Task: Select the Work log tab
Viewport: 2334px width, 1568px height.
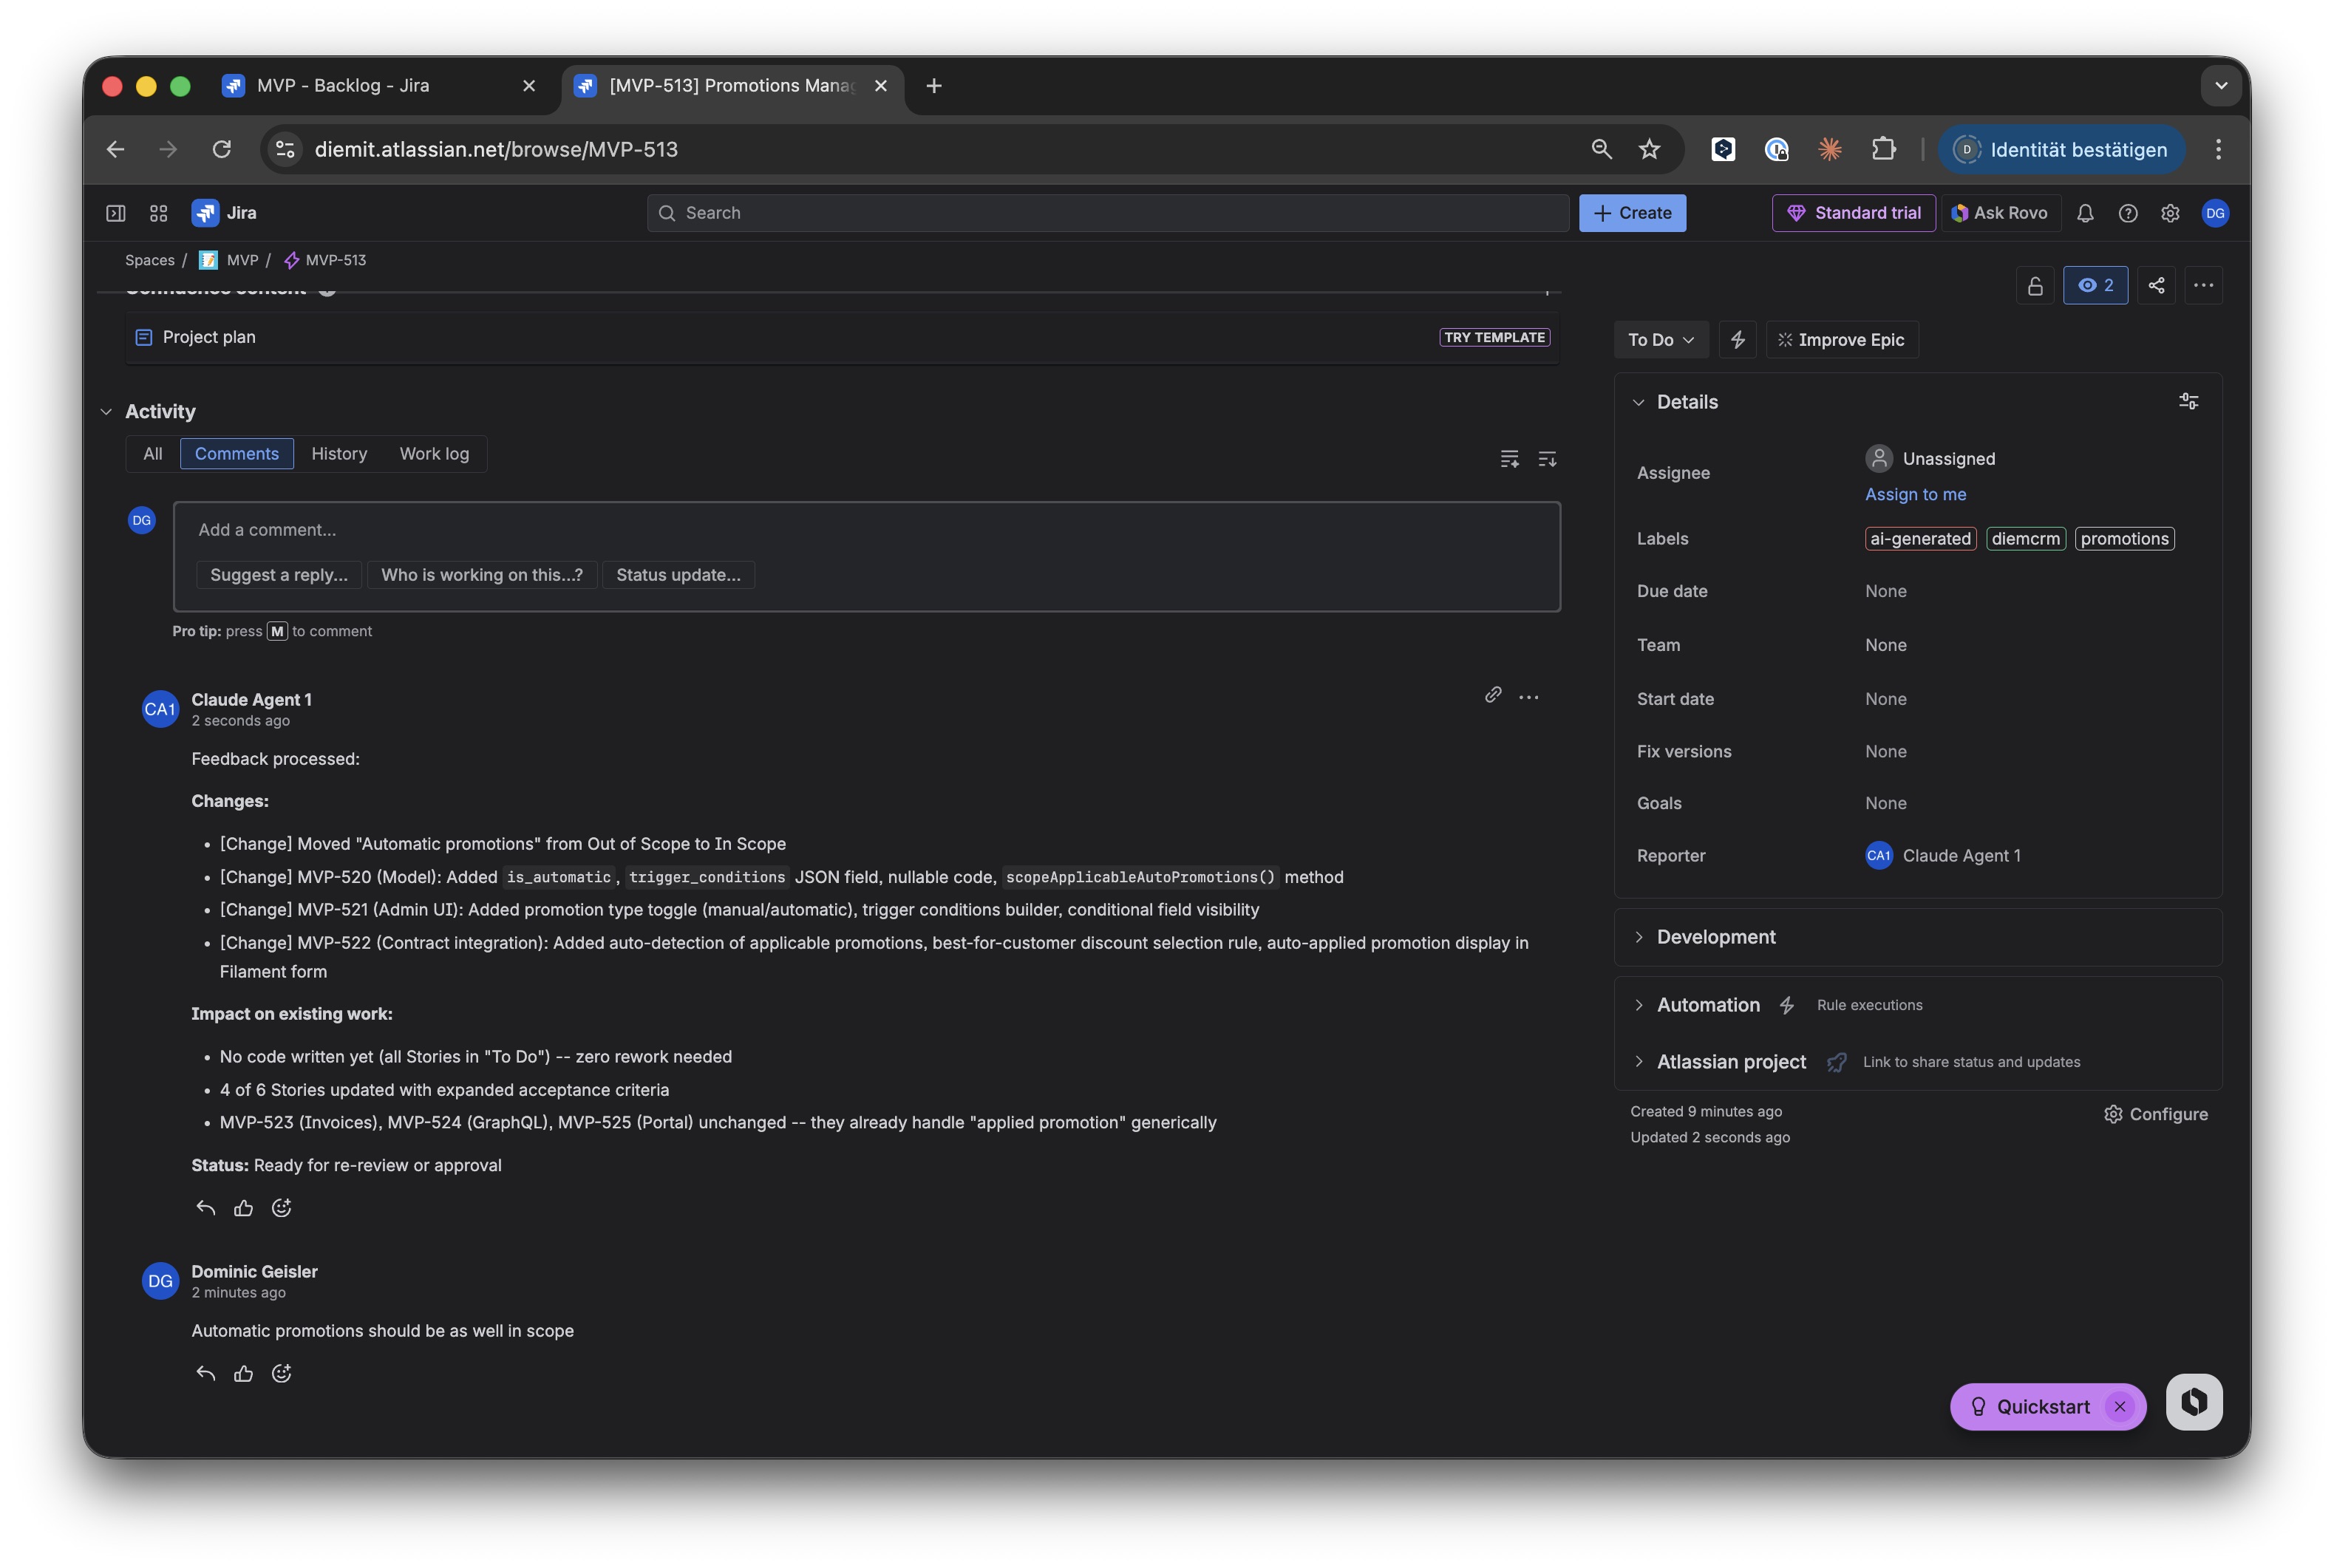Action: [434, 453]
